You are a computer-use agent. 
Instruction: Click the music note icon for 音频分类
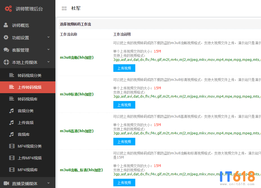tap(11, 111)
